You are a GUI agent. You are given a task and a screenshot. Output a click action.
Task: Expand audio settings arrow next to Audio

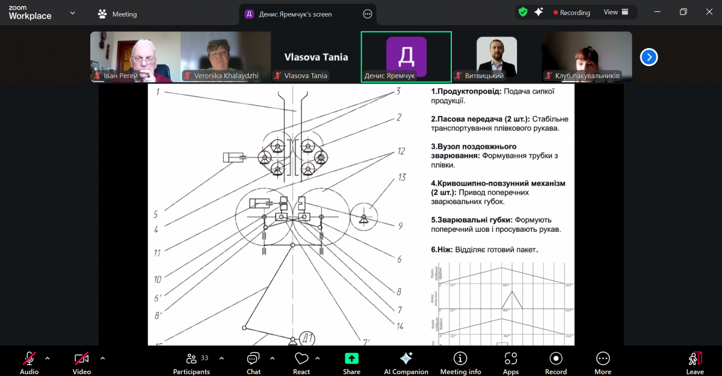pyautogui.click(x=48, y=359)
